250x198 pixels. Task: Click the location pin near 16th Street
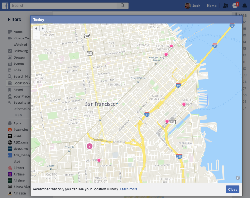click(99, 160)
